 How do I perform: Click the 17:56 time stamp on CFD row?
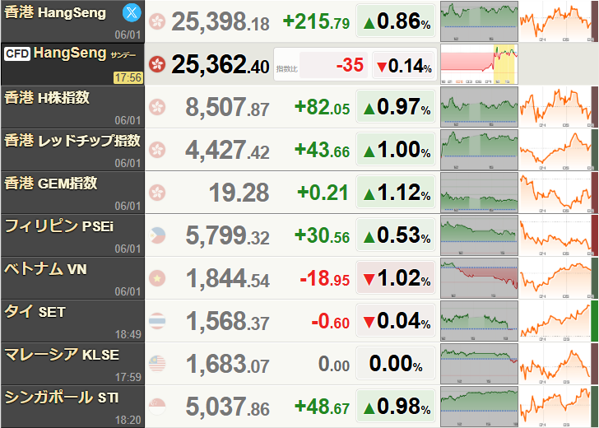tap(128, 77)
